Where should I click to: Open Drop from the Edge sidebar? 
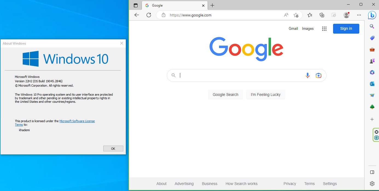click(372, 95)
